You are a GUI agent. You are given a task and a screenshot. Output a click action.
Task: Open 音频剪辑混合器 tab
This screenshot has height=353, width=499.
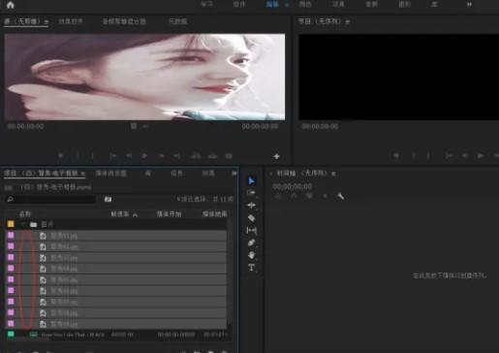click(124, 21)
